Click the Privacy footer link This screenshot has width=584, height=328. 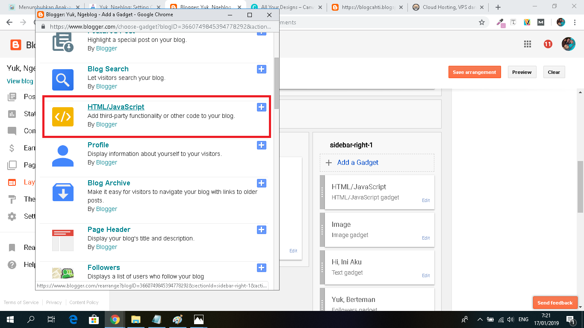[54, 302]
